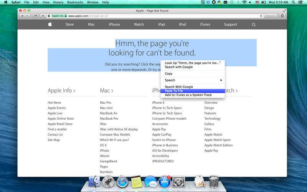Open the MacBook Air link
Screen dimensions: 307x192
[x=109, y=113]
